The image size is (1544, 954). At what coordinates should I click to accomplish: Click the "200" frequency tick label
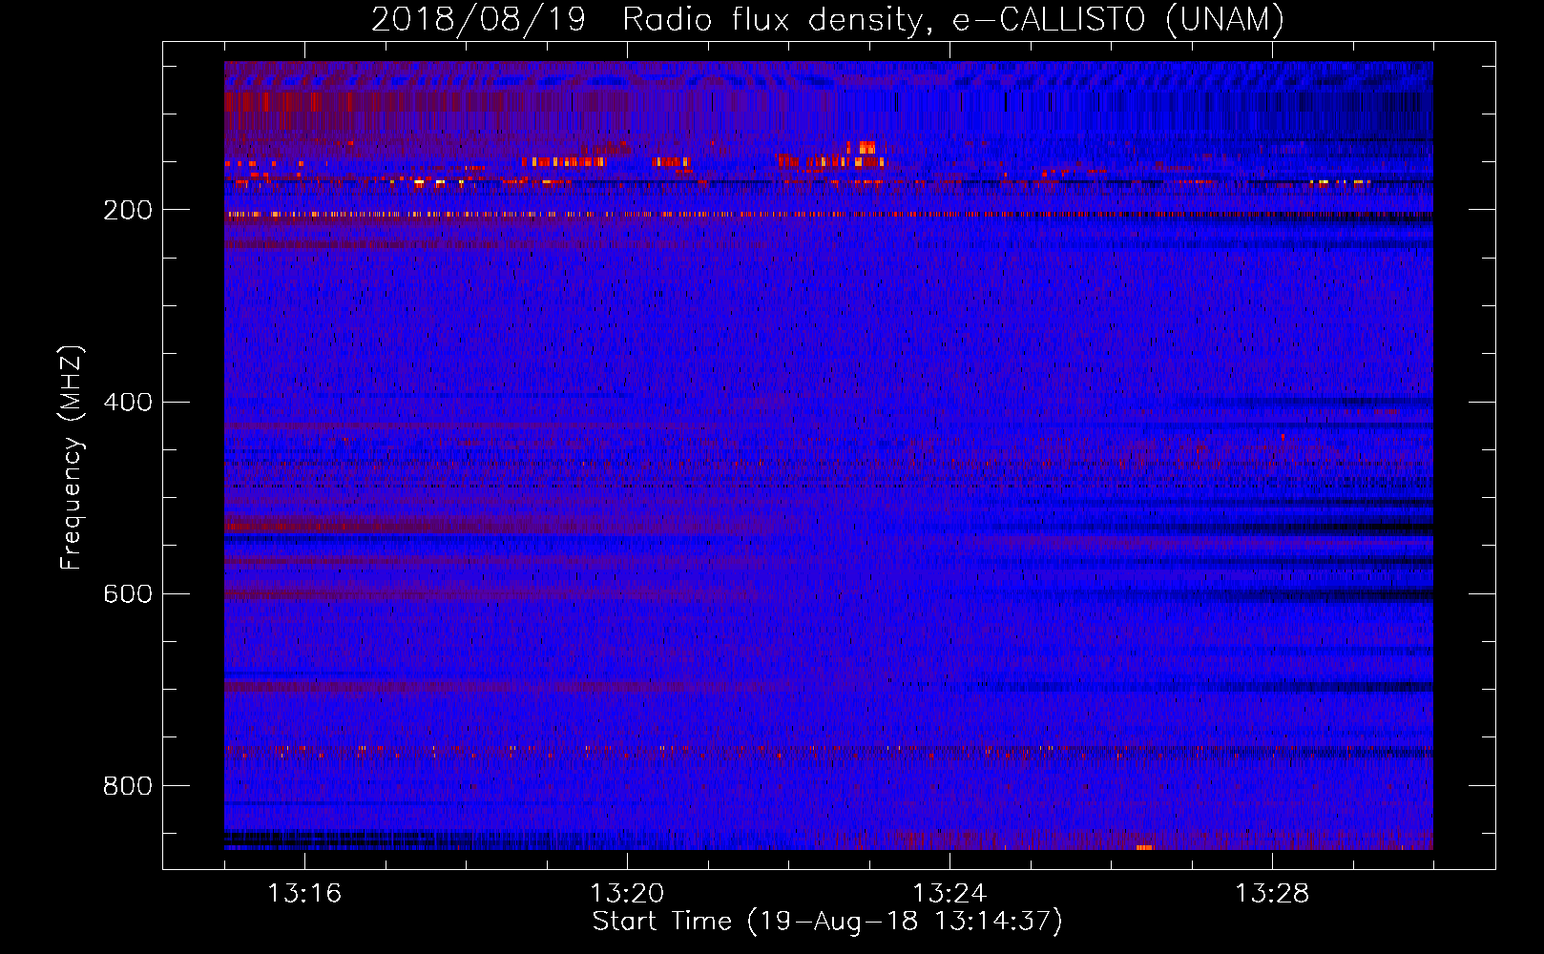point(128,211)
